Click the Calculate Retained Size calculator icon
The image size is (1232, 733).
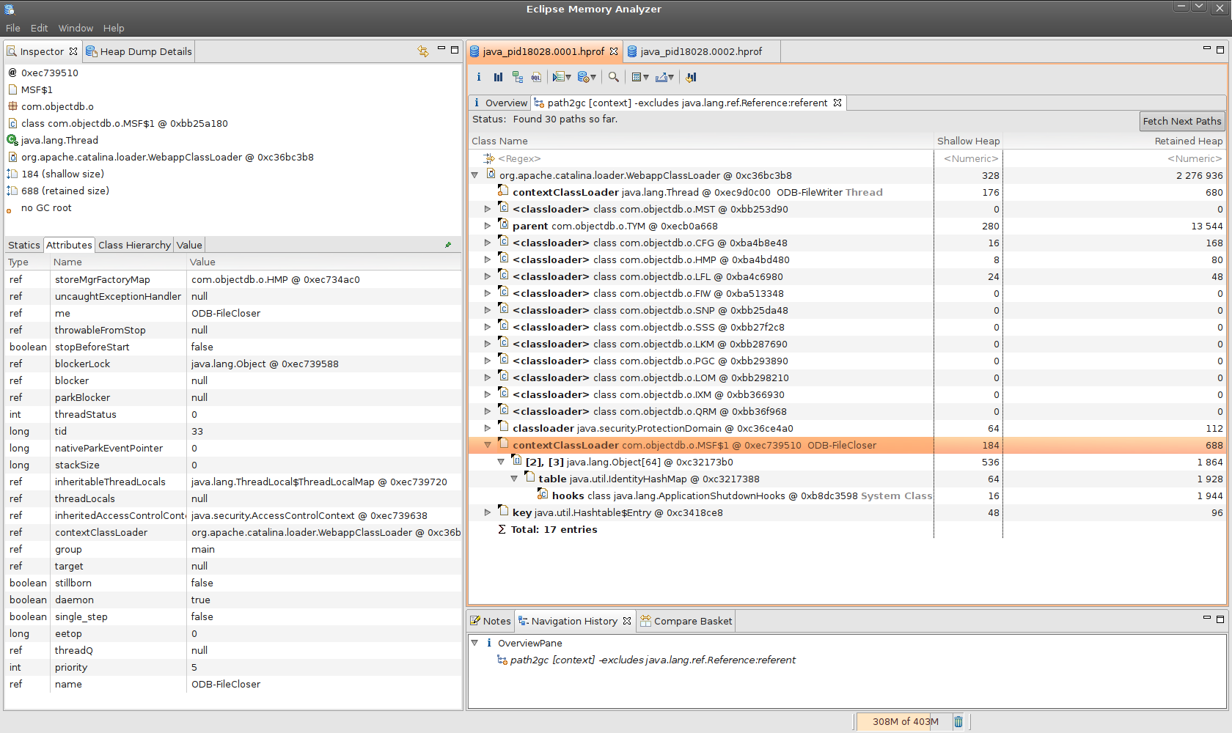point(637,77)
